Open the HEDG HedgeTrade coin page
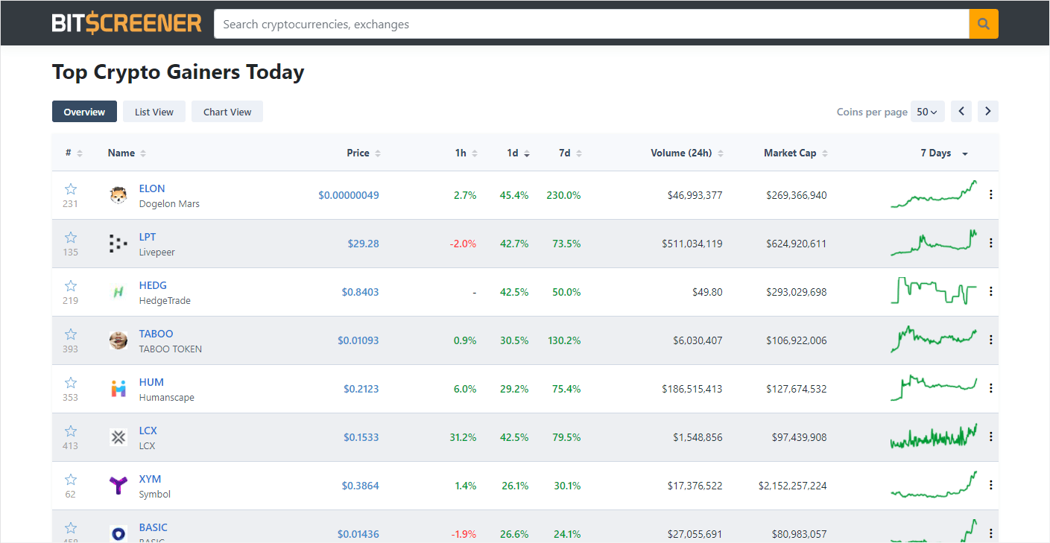 pyautogui.click(x=153, y=285)
